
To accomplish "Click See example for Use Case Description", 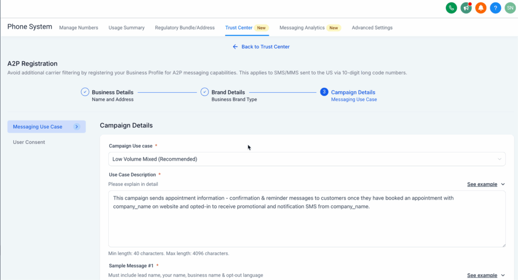I will [482, 184].
